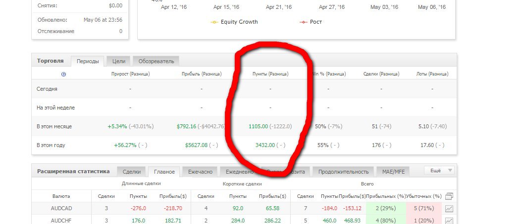Click the +56.27% yearly growth value
The width and height of the screenshot is (521, 224).
tap(125, 145)
